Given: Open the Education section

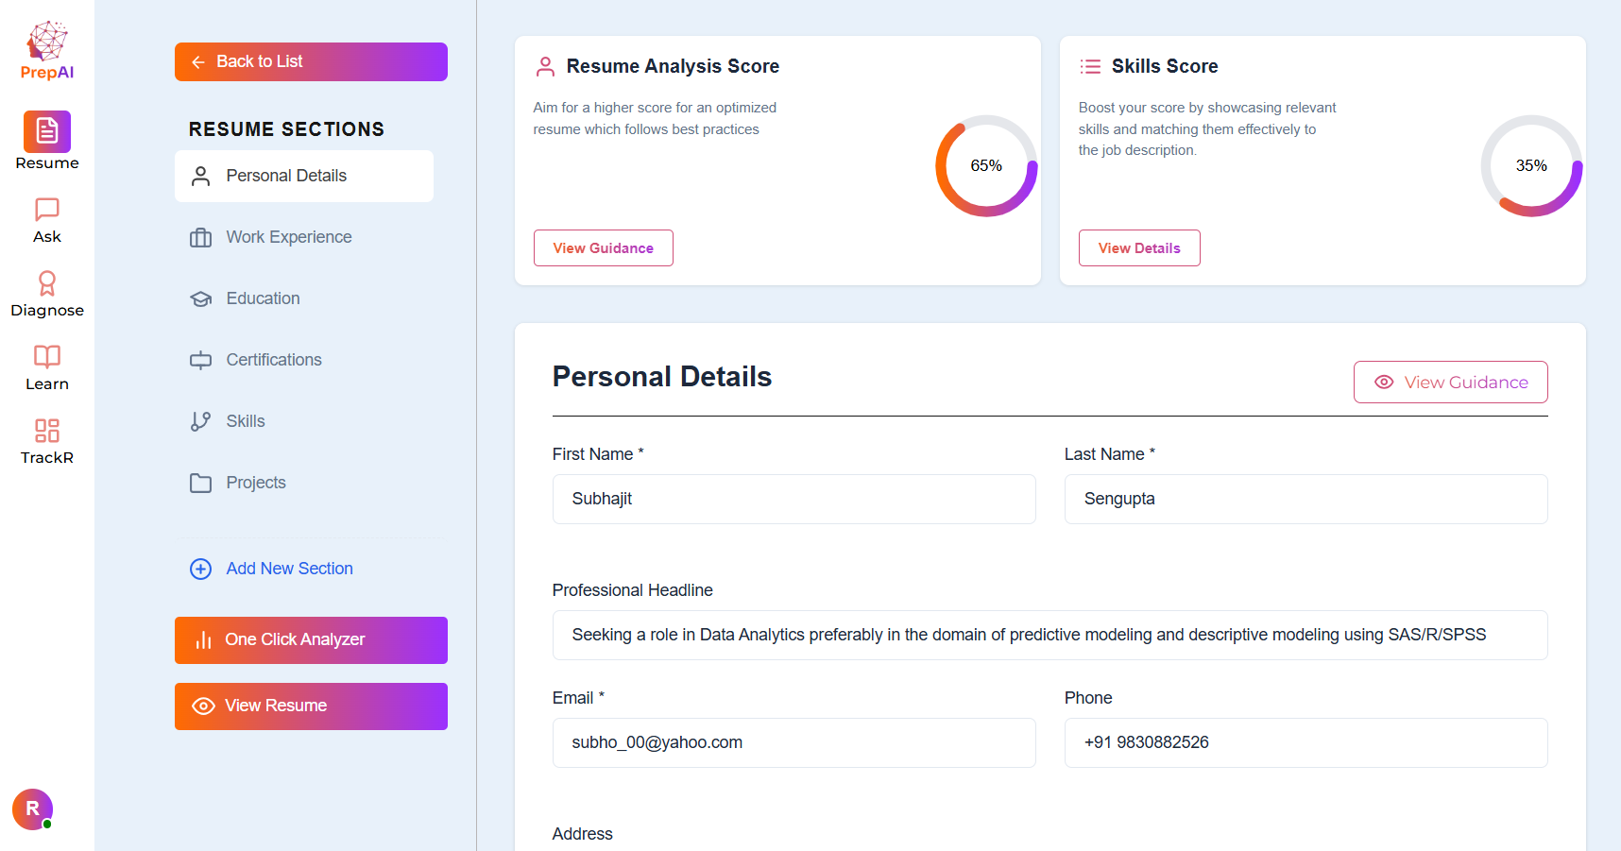Looking at the screenshot, I should (263, 298).
